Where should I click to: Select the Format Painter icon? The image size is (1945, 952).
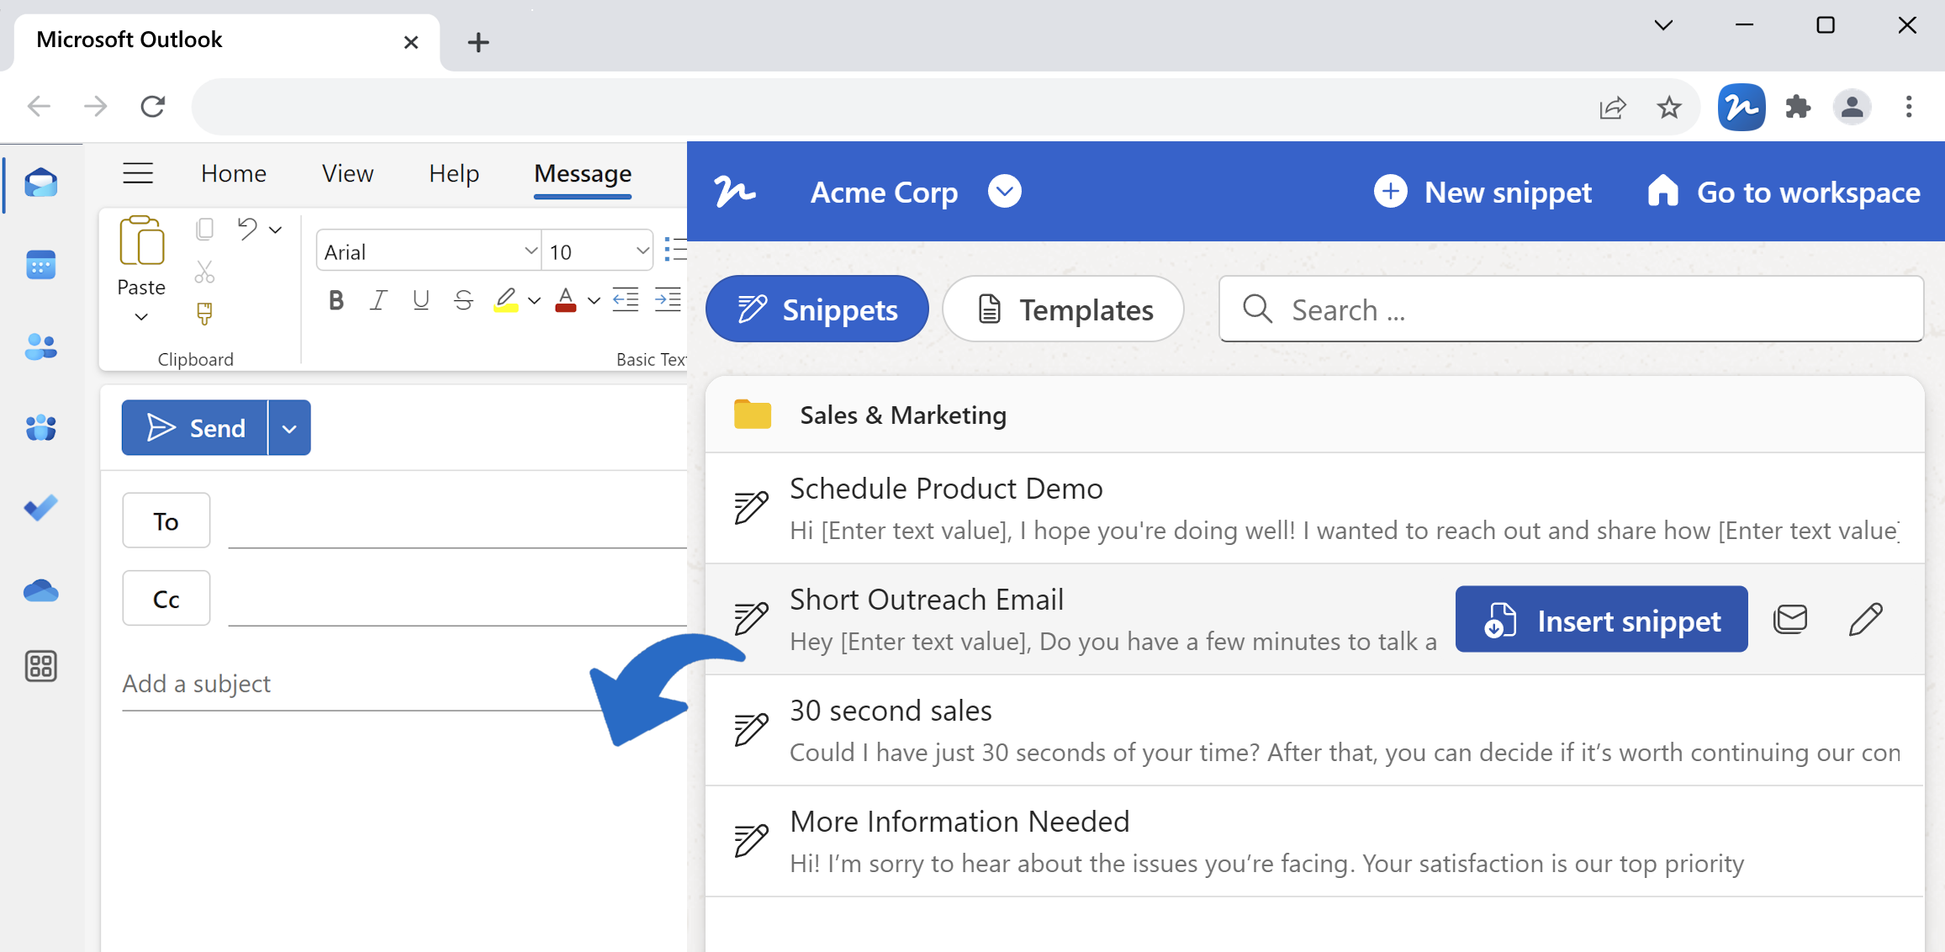[204, 314]
